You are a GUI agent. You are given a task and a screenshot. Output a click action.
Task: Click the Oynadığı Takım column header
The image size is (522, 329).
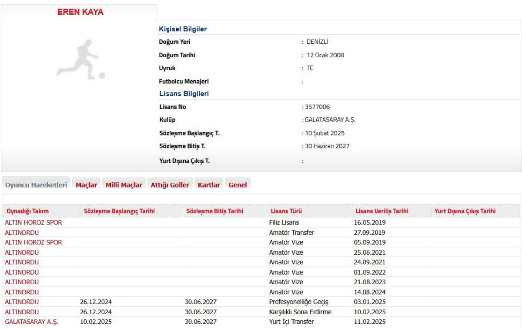(27, 211)
